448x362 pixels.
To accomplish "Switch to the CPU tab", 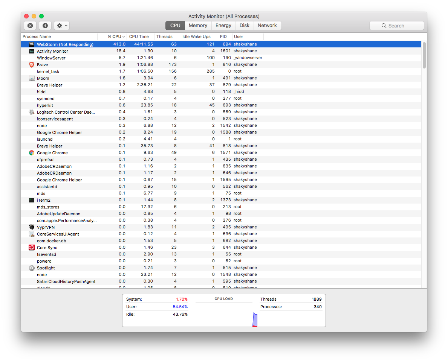I will [x=175, y=25].
